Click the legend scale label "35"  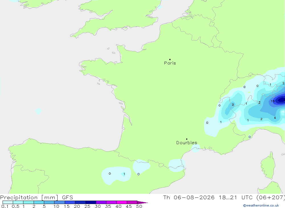coord(108,206)
